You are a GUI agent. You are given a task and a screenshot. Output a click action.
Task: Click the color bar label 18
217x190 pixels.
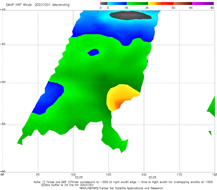[x=126, y=8]
